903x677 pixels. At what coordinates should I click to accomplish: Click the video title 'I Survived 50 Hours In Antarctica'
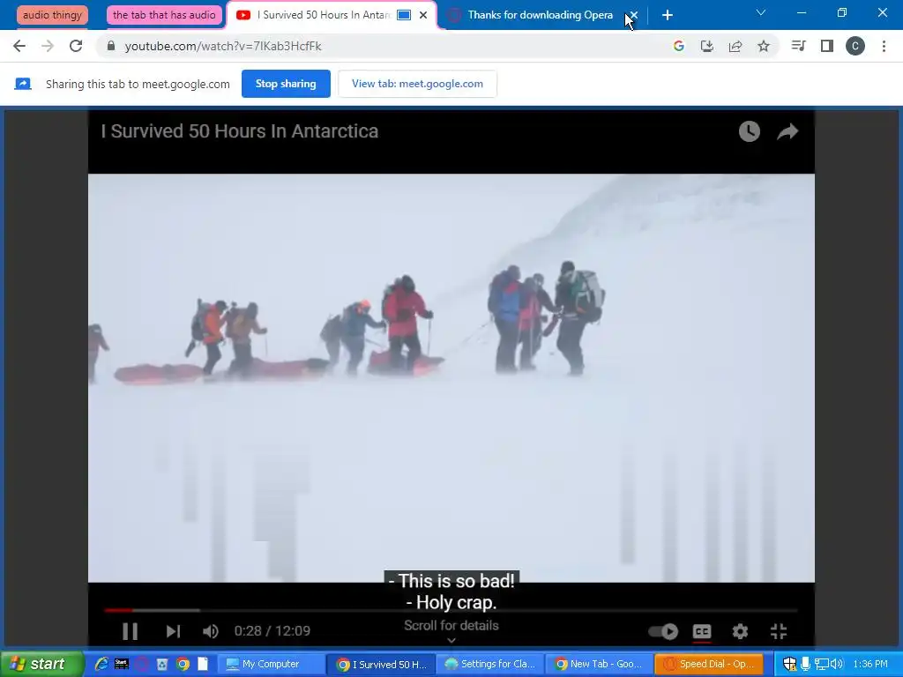pos(240,131)
